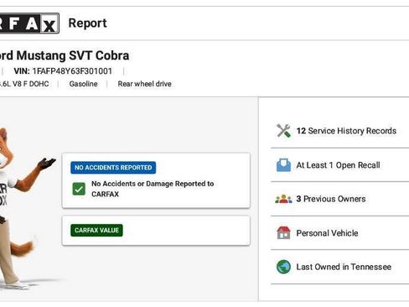Click the Rear wheel drive text
The height and width of the screenshot is (307, 409).
point(144,84)
